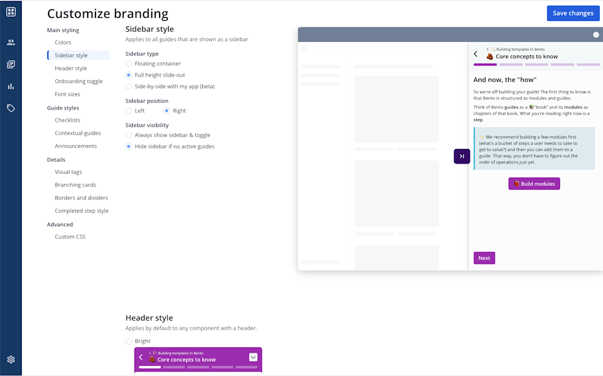
Task: Click first progress segment in preview sidebar
Action: tap(485, 65)
